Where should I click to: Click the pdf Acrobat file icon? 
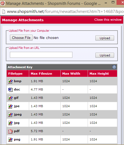click(10, 131)
